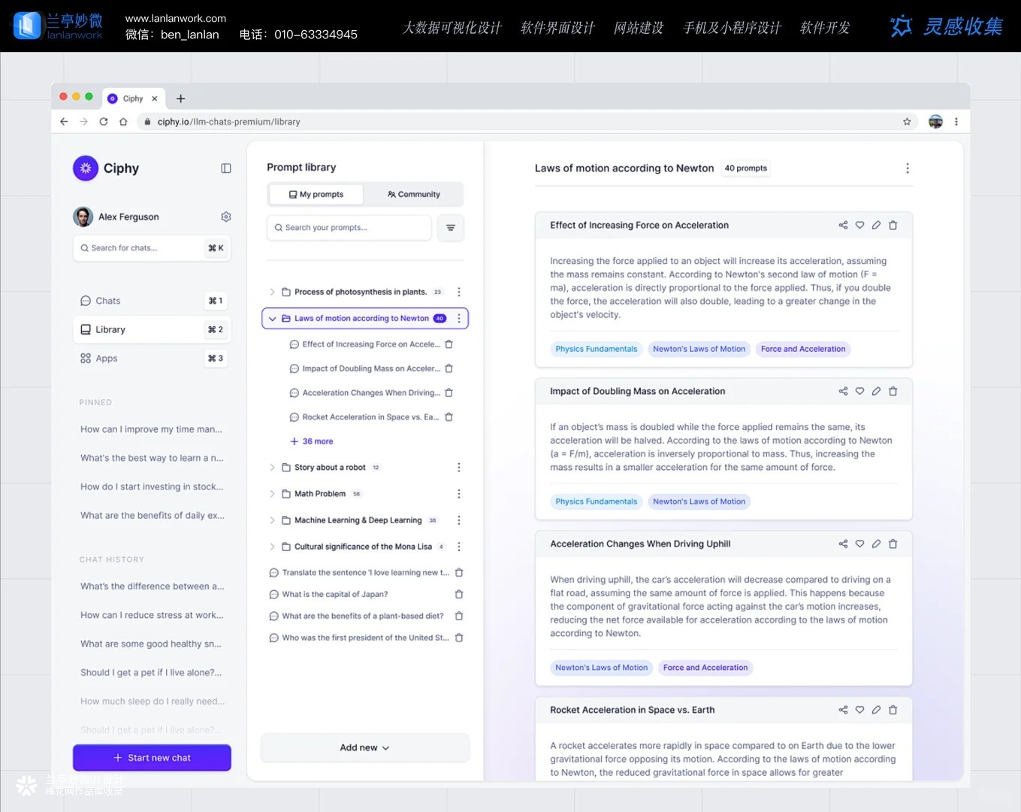Go to browser home page

(x=123, y=122)
